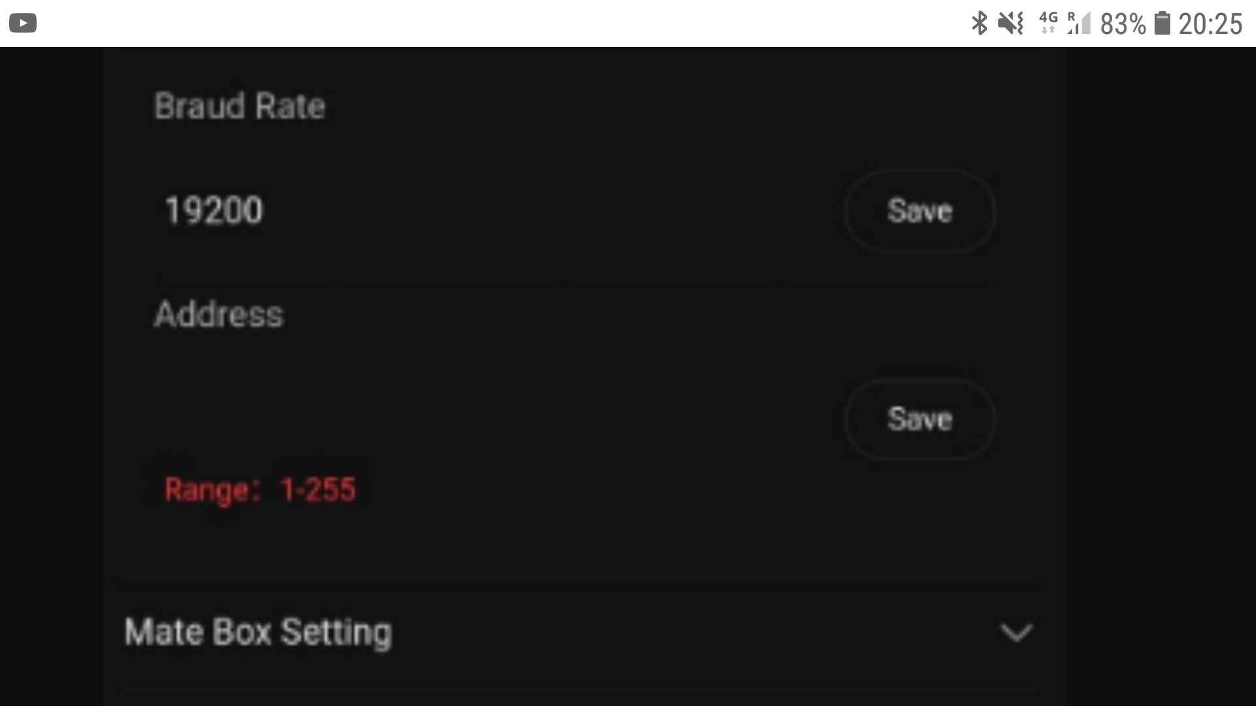Focus the empty Address input field
The height and width of the screenshot is (706, 1256).
tap(458, 419)
